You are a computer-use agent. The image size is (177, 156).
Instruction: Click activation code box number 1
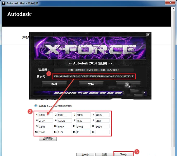[x=46, y=115]
